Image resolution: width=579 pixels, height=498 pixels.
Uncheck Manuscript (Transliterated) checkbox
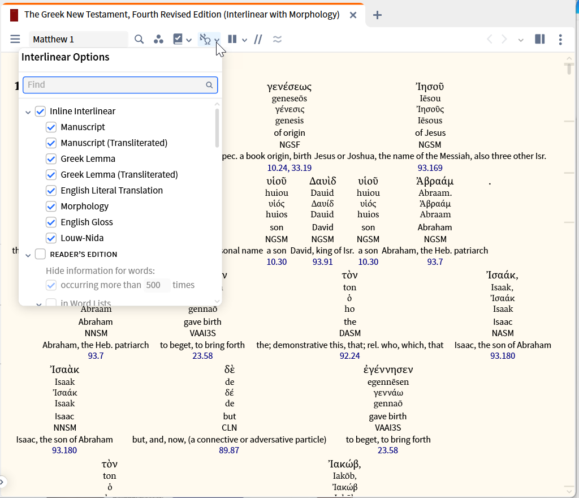coord(51,143)
